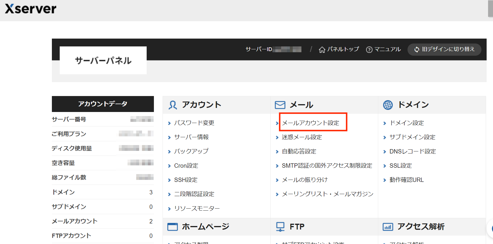Click the メール envelope icon

click(x=280, y=105)
